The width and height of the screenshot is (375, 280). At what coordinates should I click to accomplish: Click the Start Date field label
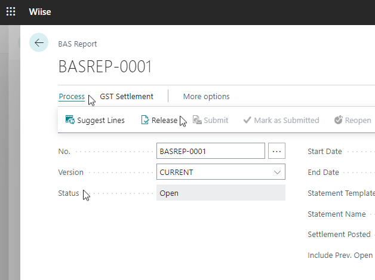pos(325,151)
